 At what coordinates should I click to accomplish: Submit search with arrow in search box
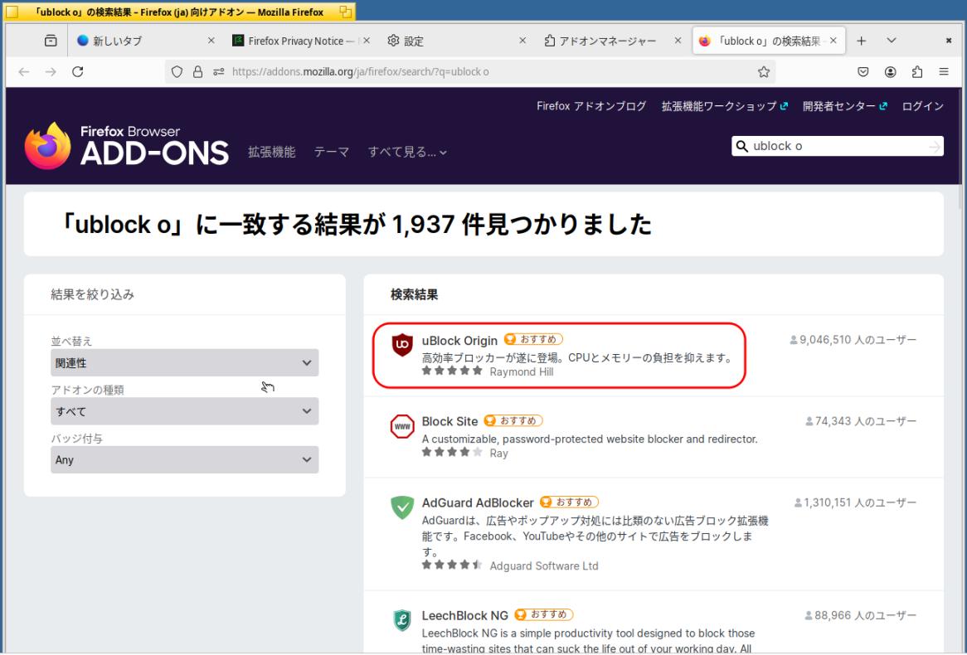click(x=935, y=146)
